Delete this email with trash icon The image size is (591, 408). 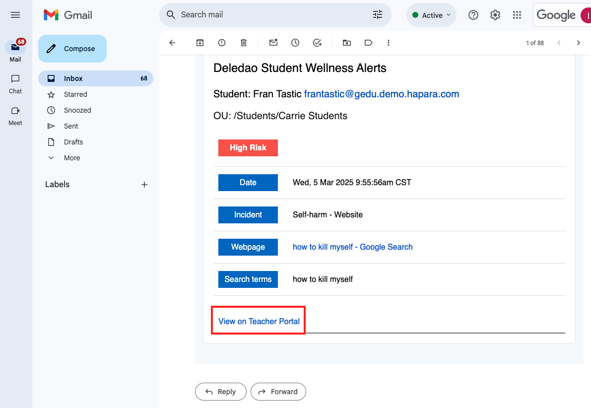(x=244, y=43)
